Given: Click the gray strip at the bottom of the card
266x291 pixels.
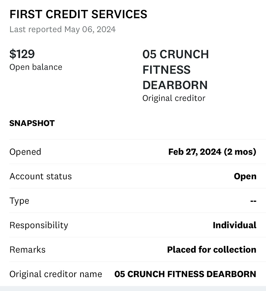Looking at the screenshot, I should (133, 288).
